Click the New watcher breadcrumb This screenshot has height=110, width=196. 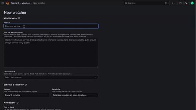point(39,3)
